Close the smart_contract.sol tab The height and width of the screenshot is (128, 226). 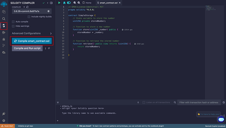click(120, 3)
